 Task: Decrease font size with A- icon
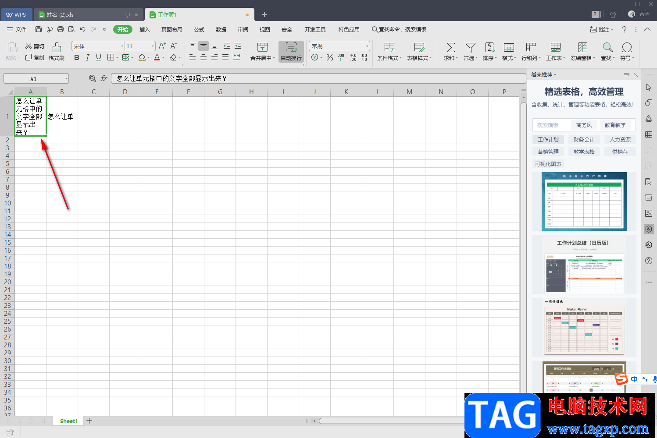click(x=173, y=46)
